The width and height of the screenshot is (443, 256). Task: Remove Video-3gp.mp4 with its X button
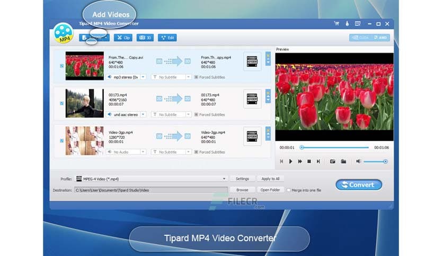pyautogui.click(x=268, y=130)
